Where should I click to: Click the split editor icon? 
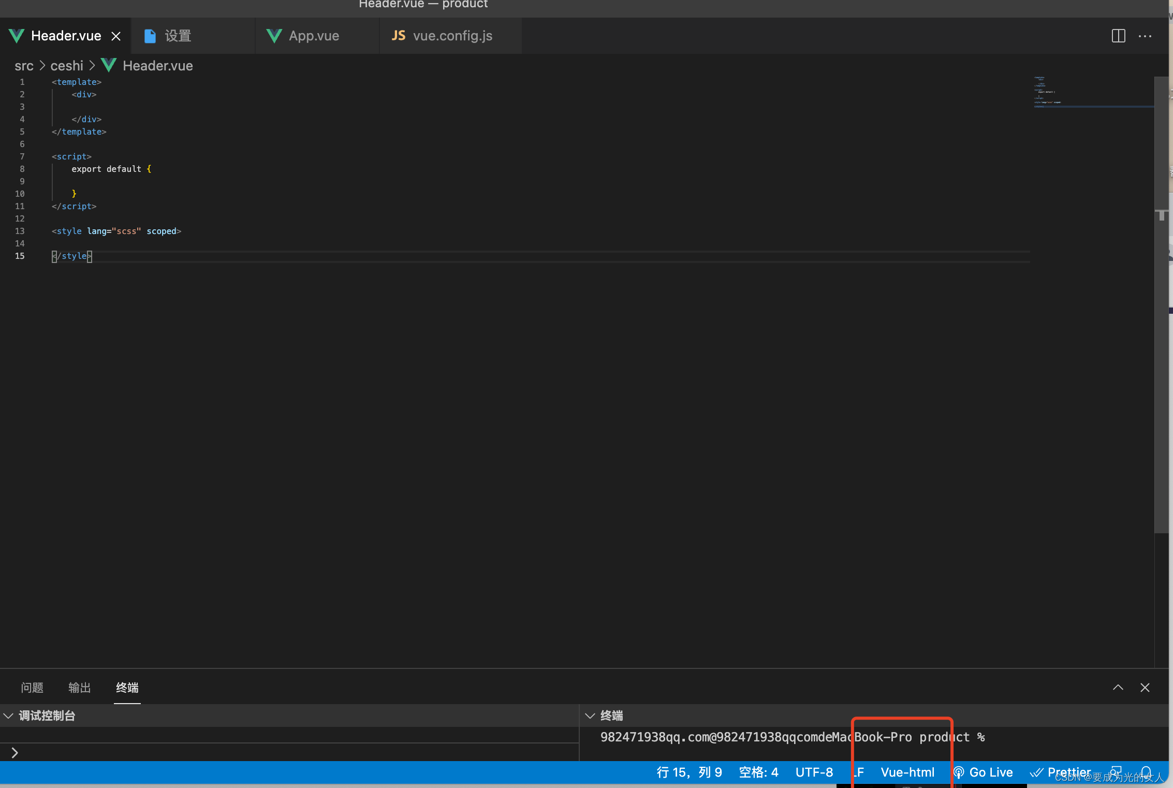(1118, 36)
